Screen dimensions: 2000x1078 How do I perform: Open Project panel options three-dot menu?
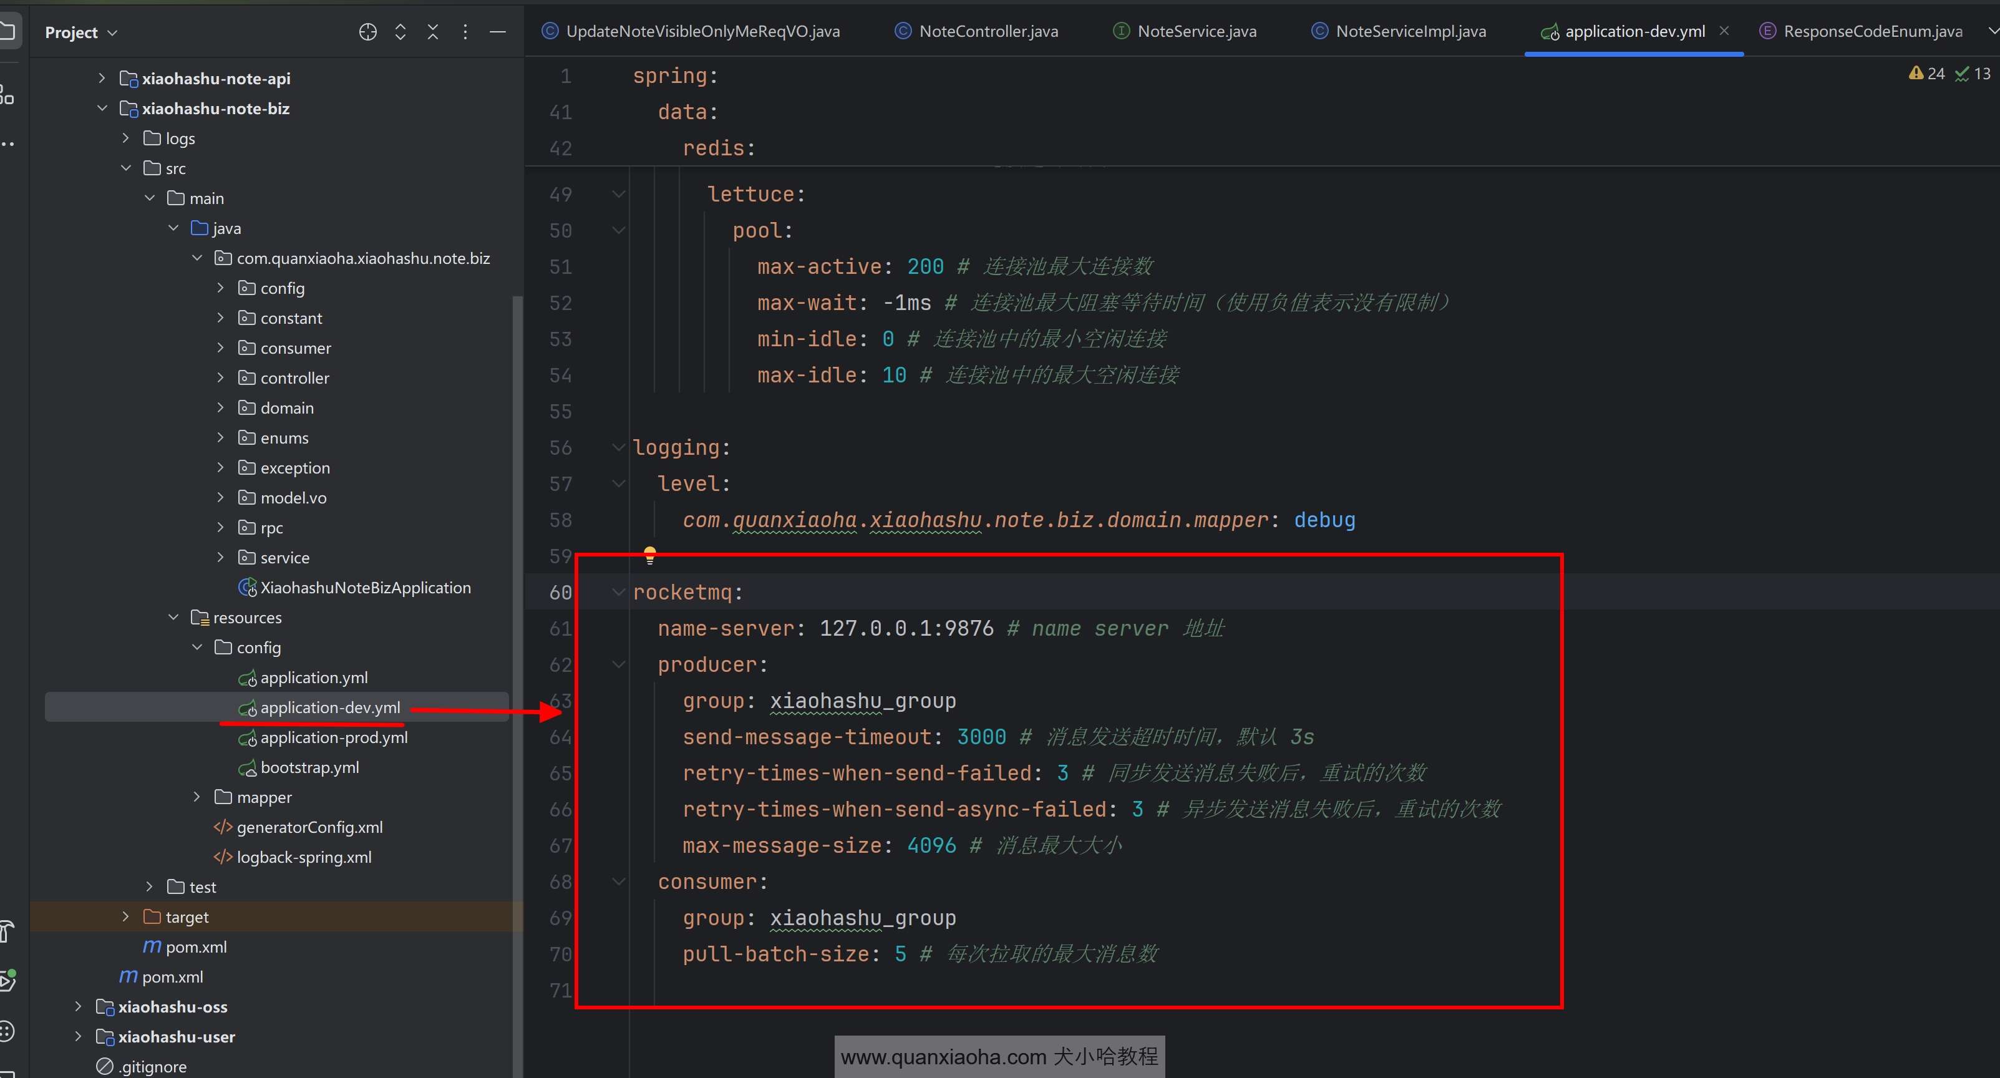pos(465,32)
